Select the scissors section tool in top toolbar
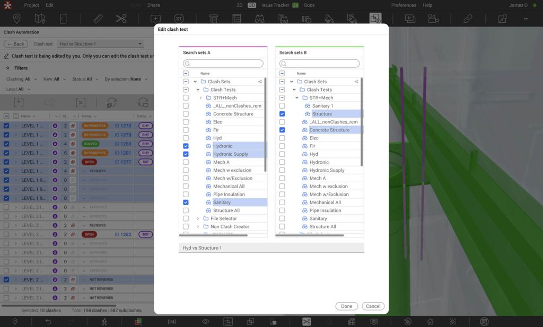 [x=121, y=19]
